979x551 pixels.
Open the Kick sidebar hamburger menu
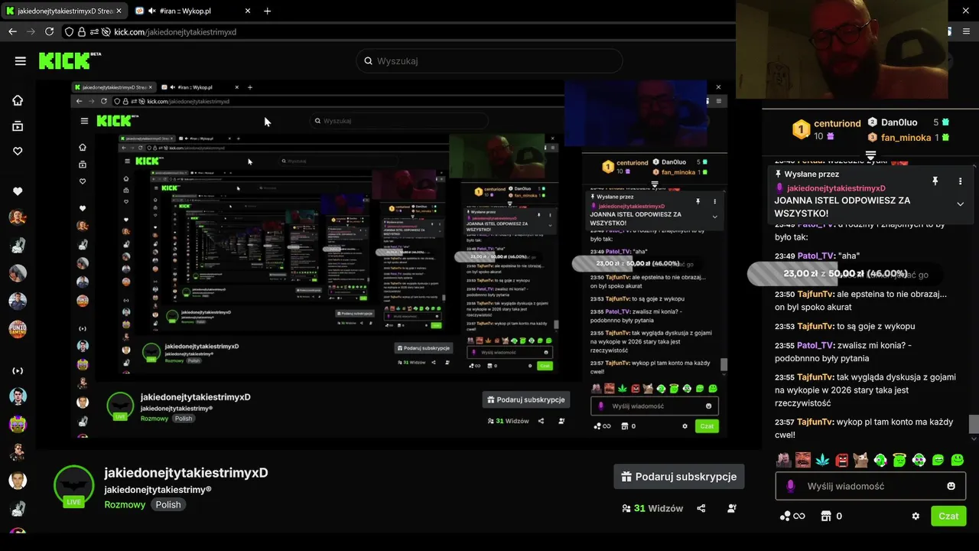pos(21,61)
